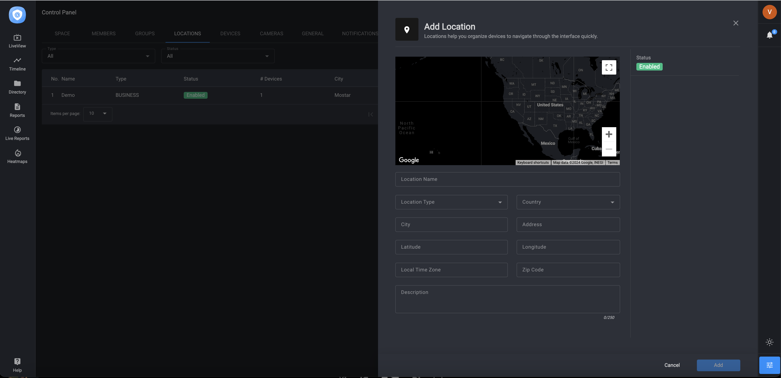
Task: Focus the Local Time Zone field
Action: coord(451,270)
